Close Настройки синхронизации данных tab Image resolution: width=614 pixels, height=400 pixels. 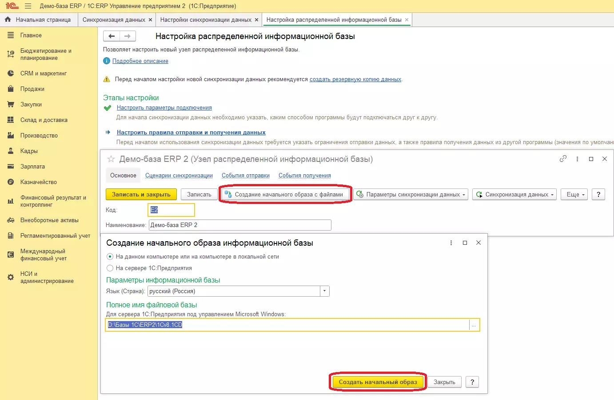click(256, 20)
